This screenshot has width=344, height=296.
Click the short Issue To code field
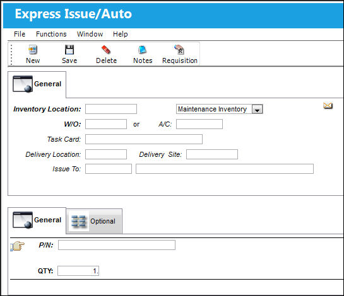[x=109, y=169]
